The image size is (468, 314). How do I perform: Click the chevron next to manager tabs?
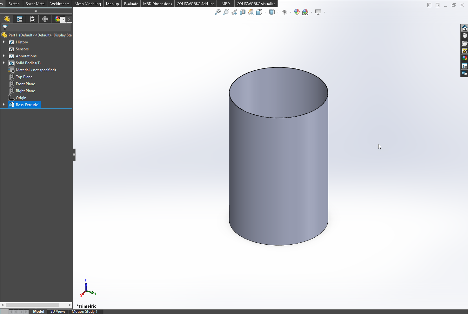coord(69,19)
